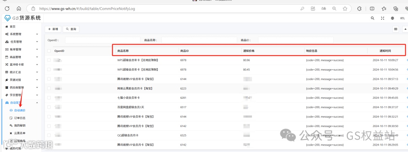
Task: Open the browser extensions puzzle icon
Action: (x=359, y=9)
